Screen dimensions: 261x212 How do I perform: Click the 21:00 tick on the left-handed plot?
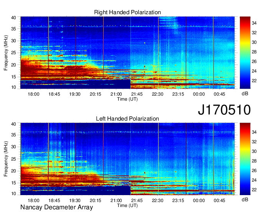116,200
